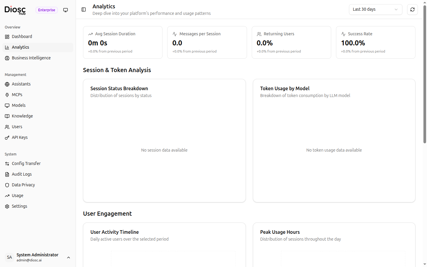
Task: Click the Settings gear icon
Action: pyautogui.click(x=7, y=206)
